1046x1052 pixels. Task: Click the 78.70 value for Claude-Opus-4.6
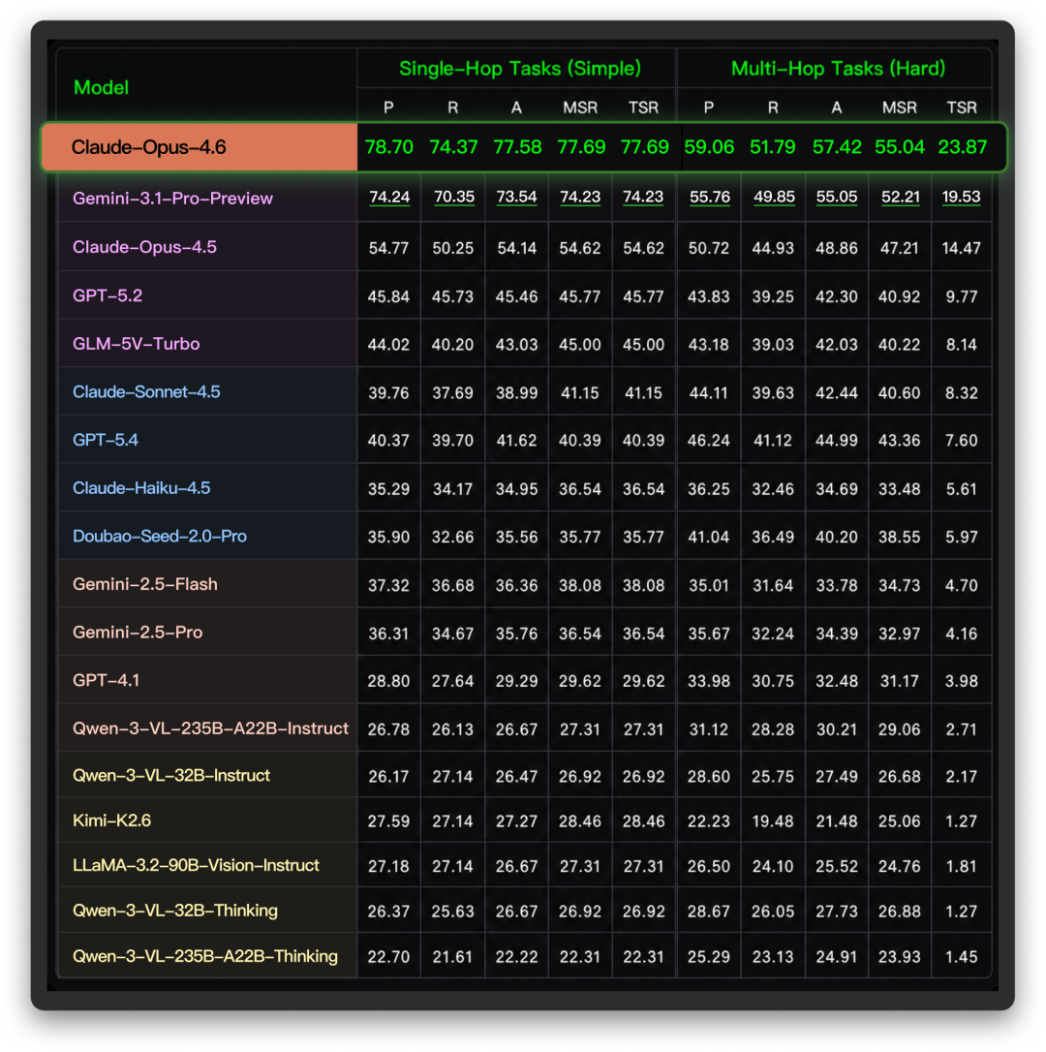point(389,147)
